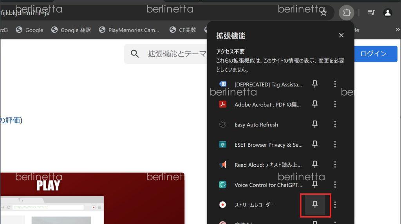Open the user profile avatar icon
The width and height of the screenshot is (401, 224).
coord(388,13)
